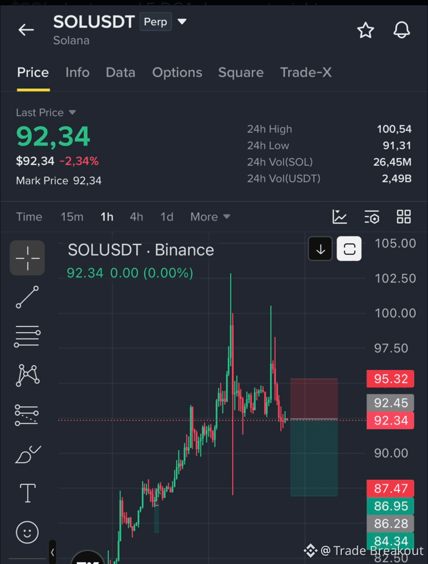Open the Options tab

(x=177, y=73)
